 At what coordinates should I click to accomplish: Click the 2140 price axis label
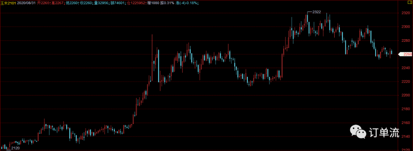(405, 137)
